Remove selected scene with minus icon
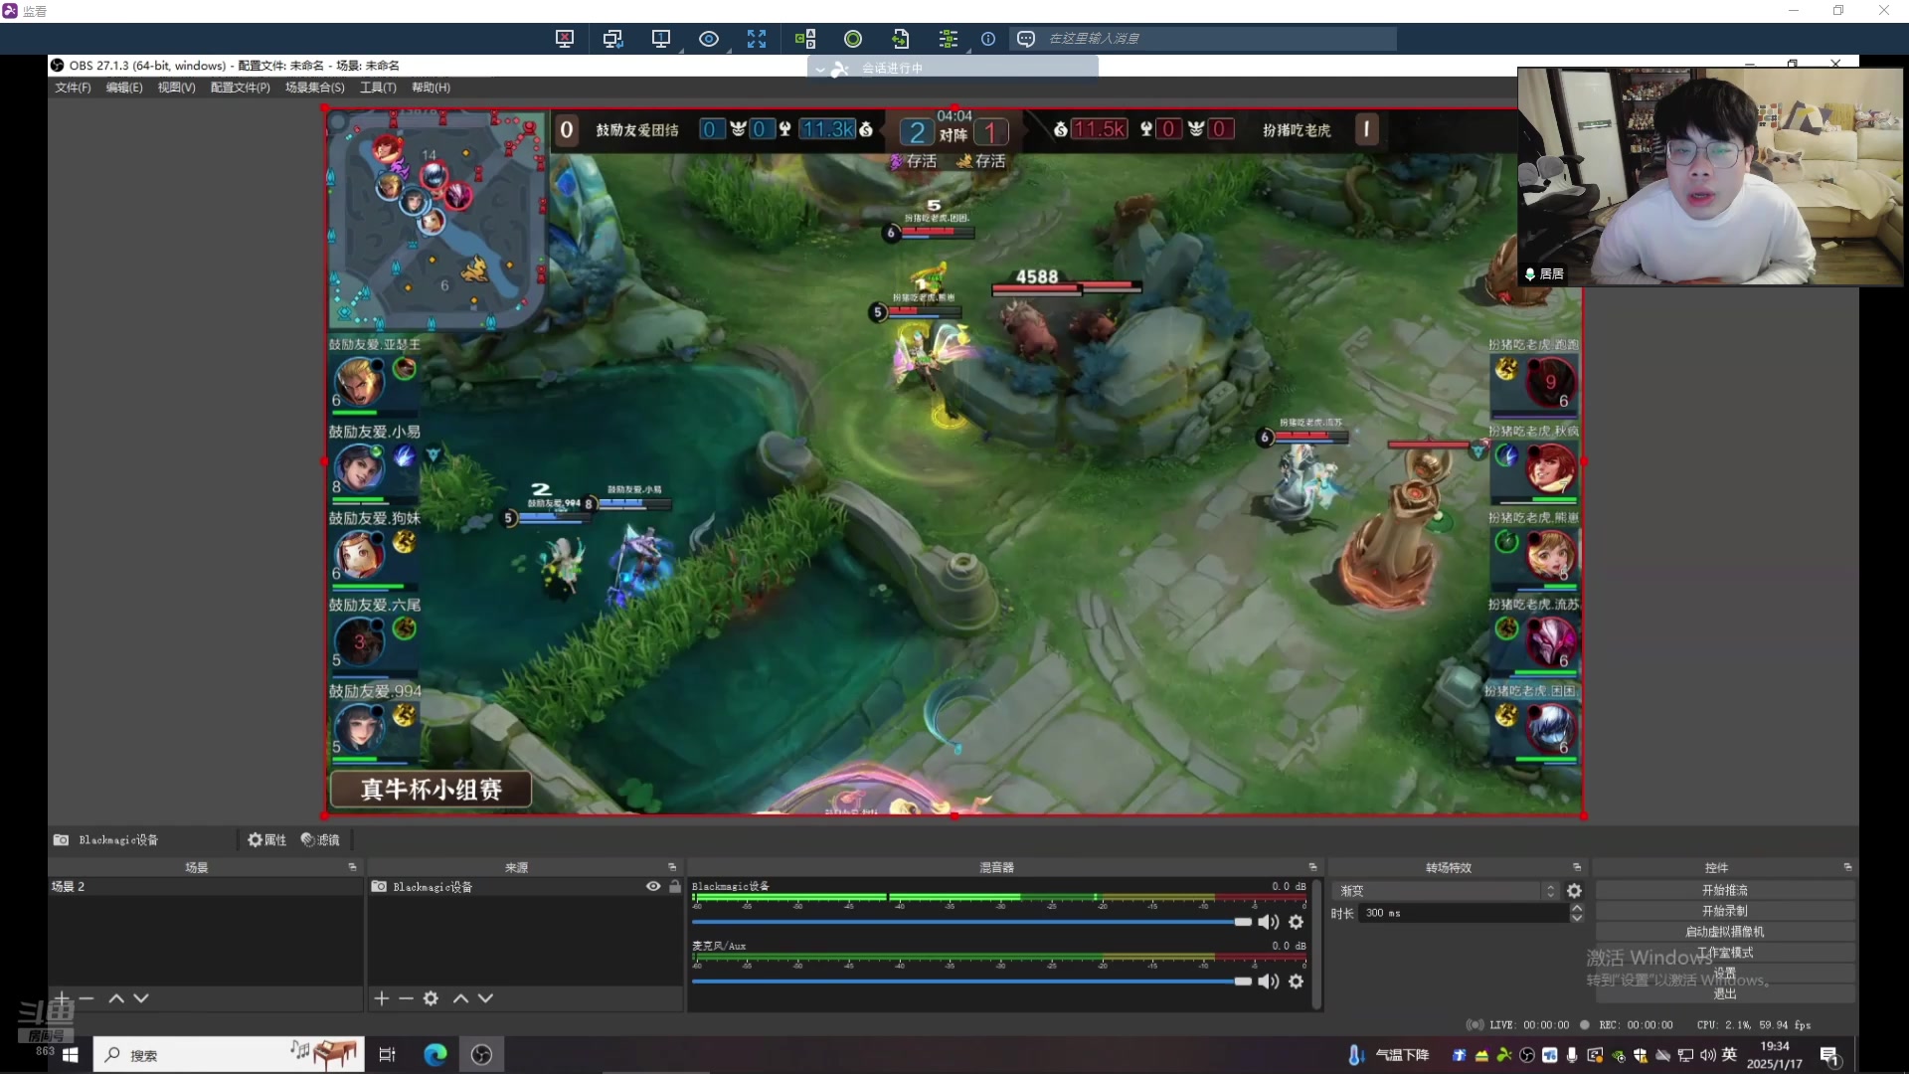 (x=87, y=997)
